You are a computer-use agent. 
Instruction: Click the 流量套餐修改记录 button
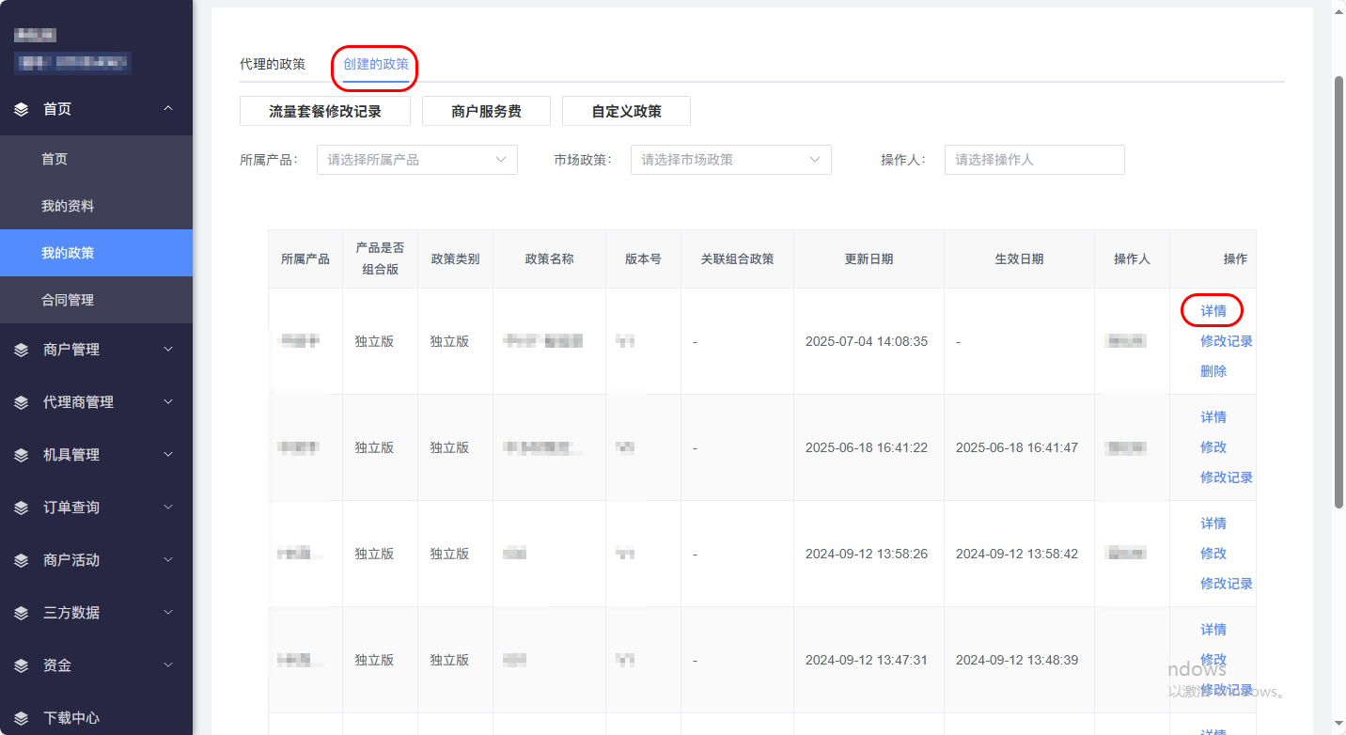[x=325, y=111]
